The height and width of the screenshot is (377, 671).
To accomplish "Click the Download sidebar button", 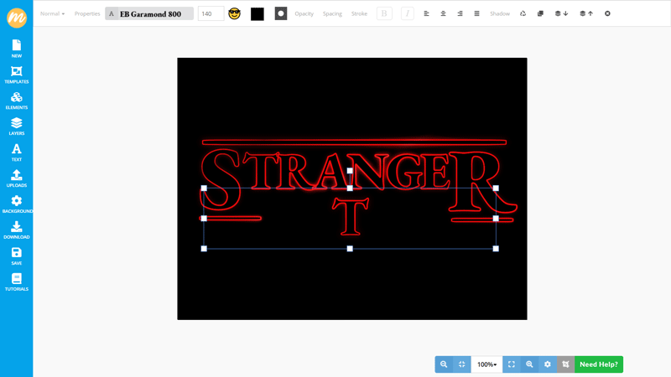I will (x=16, y=230).
